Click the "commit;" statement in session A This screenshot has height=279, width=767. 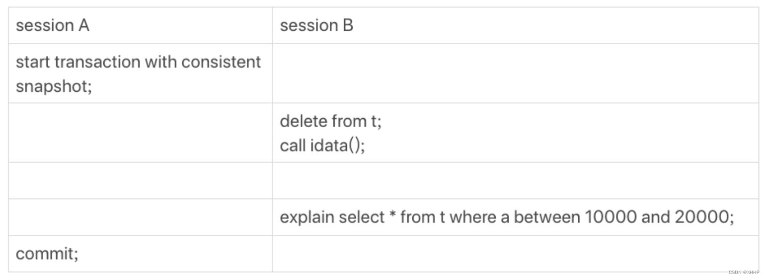[x=47, y=254]
